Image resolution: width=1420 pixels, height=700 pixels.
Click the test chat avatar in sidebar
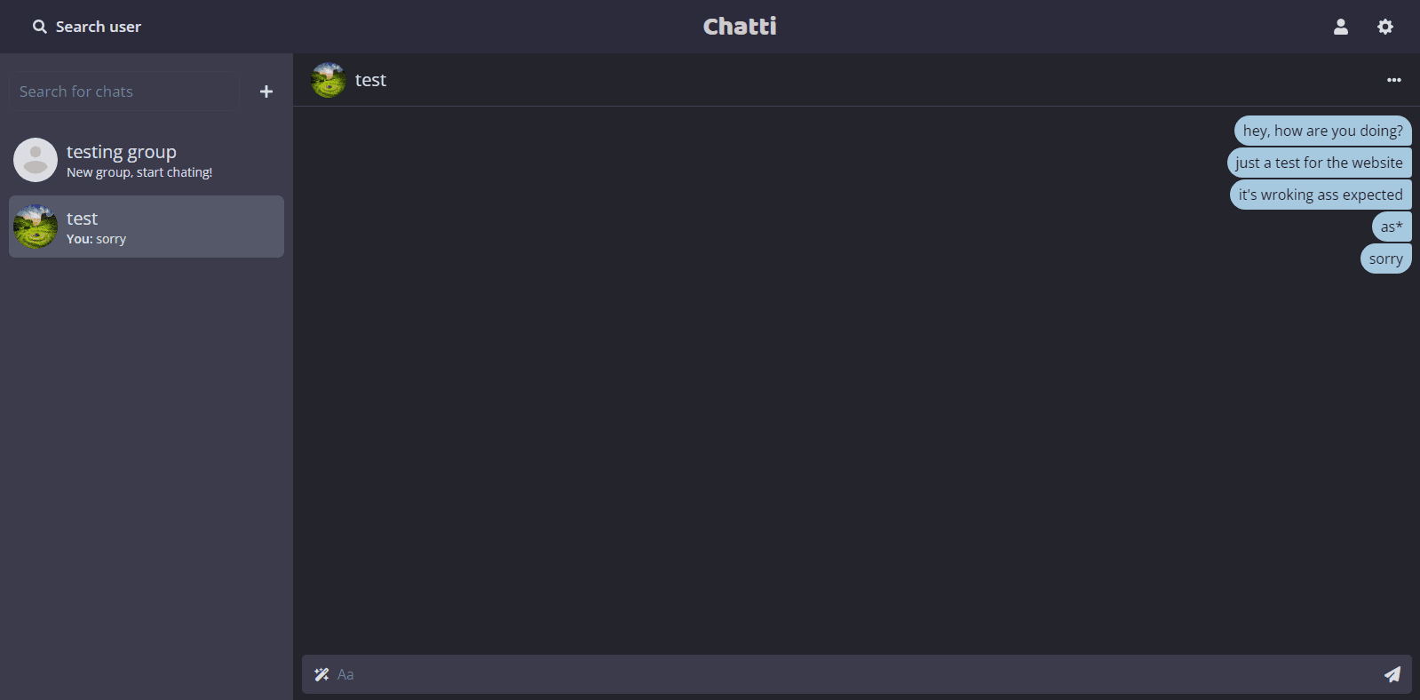[36, 227]
